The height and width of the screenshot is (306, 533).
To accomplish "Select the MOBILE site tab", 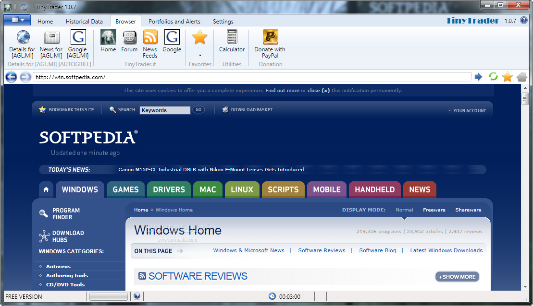I will pyautogui.click(x=327, y=189).
